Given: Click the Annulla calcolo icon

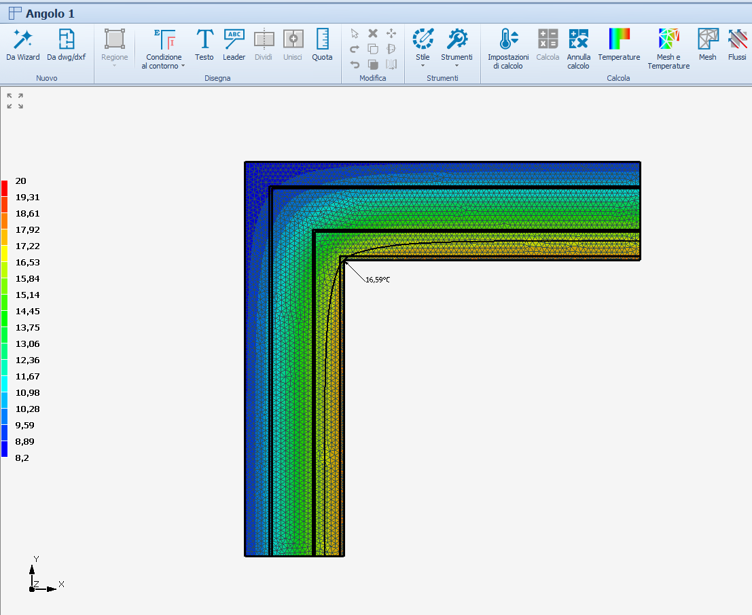Looking at the screenshot, I should (x=579, y=48).
